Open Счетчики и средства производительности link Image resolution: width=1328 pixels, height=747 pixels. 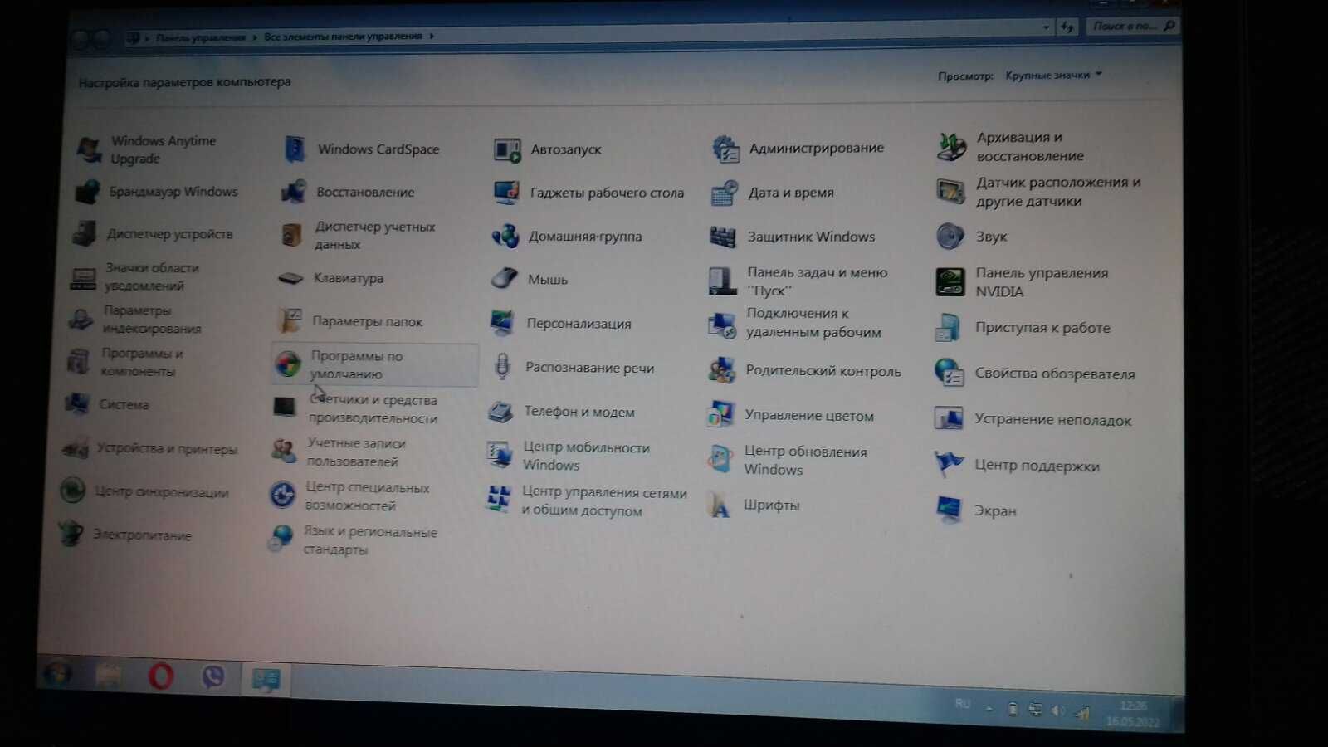pyautogui.click(x=373, y=408)
